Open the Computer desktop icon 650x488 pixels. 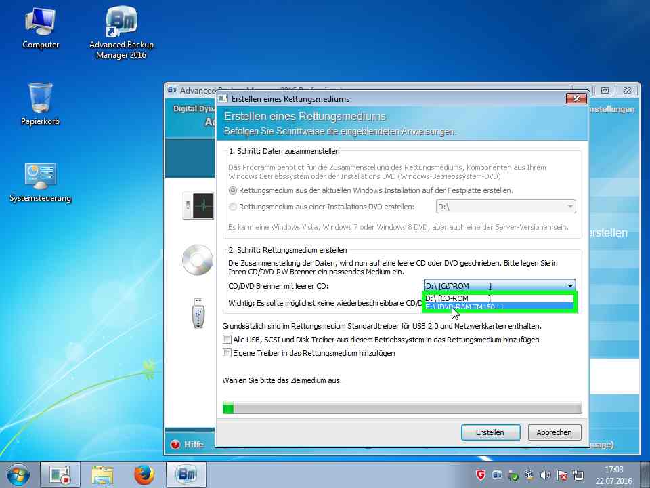click(40, 28)
